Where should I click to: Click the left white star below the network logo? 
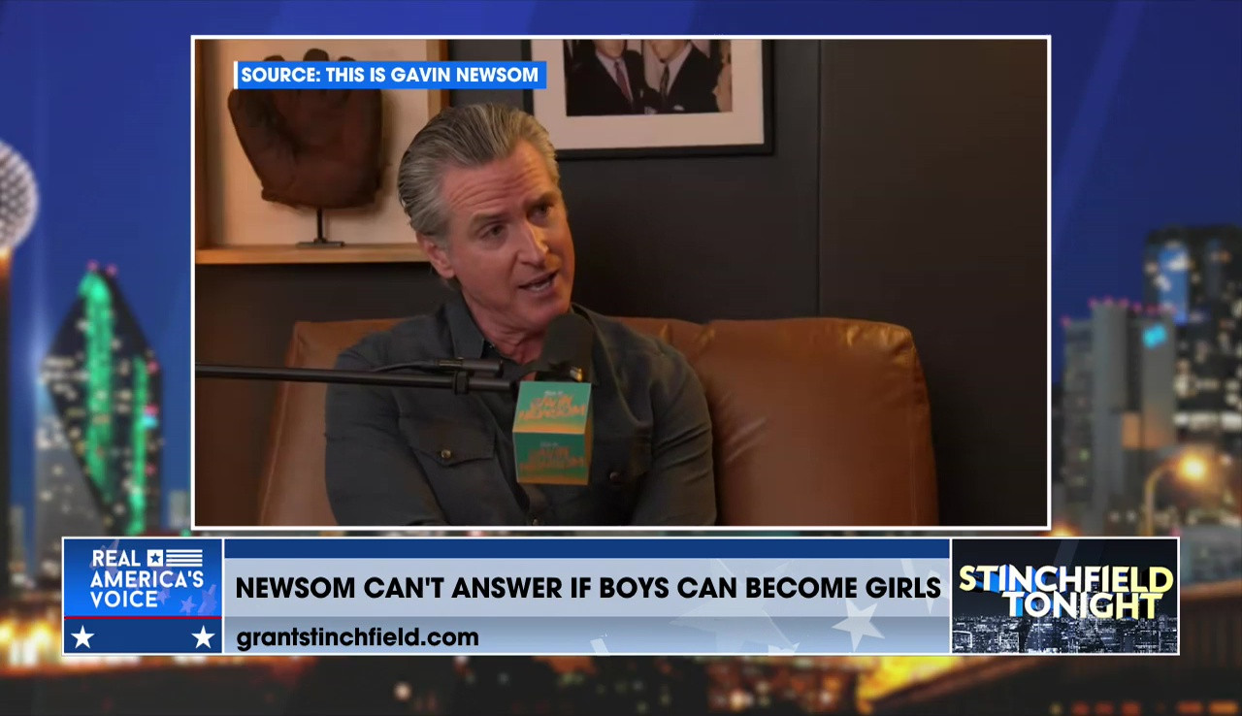(x=82, y=637)
